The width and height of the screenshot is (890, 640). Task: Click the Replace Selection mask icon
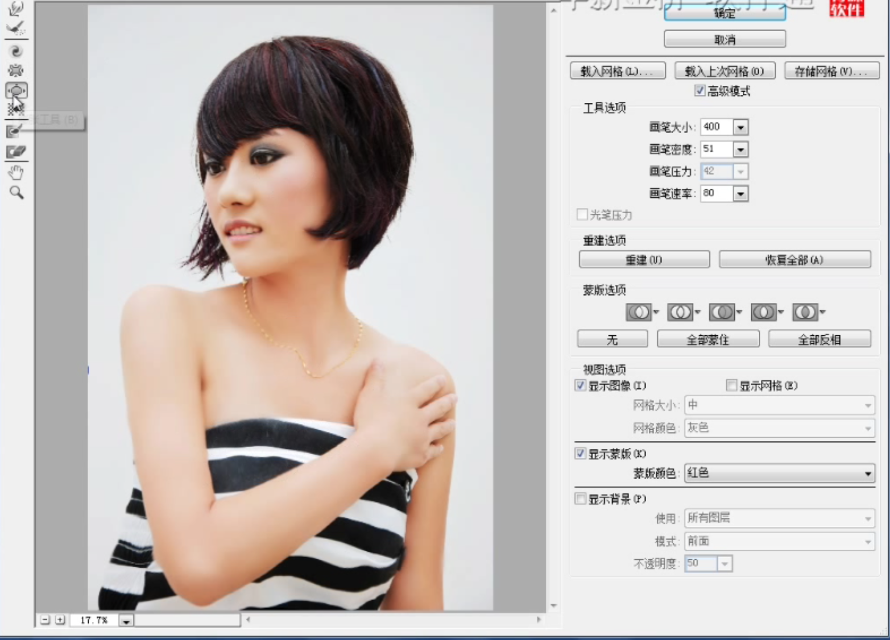pos(639,312)
